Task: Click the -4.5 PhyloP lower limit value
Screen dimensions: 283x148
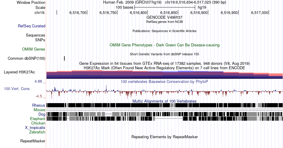Action: [39, 96]
